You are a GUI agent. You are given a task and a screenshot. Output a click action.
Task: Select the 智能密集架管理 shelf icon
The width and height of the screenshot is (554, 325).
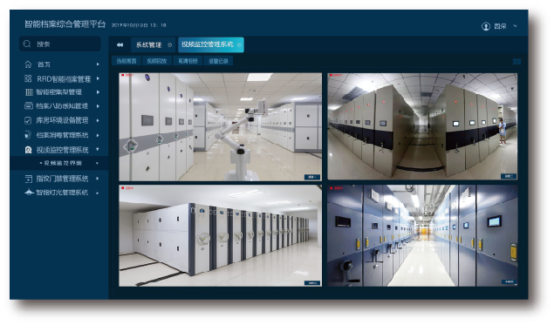point(29,92)
